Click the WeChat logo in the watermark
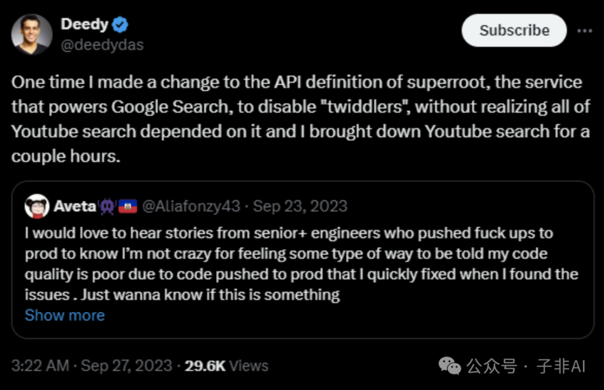The image size is (604, 390). point(450,366)
